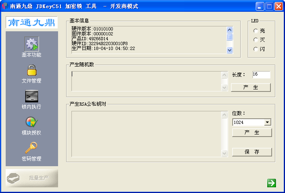The width and height of the screenshot is (285, 193).
Task: Open 密码管理 key icon
Action: click(31, 148)
